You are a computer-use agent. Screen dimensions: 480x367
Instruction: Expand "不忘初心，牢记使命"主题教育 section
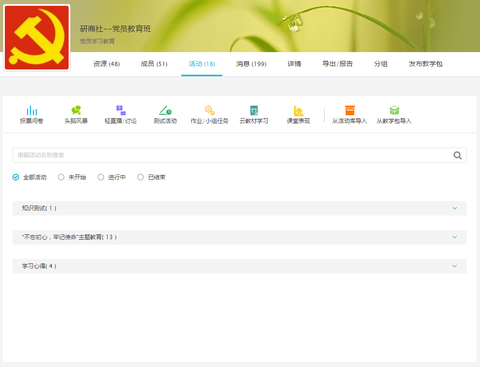(x=454, y=237)
